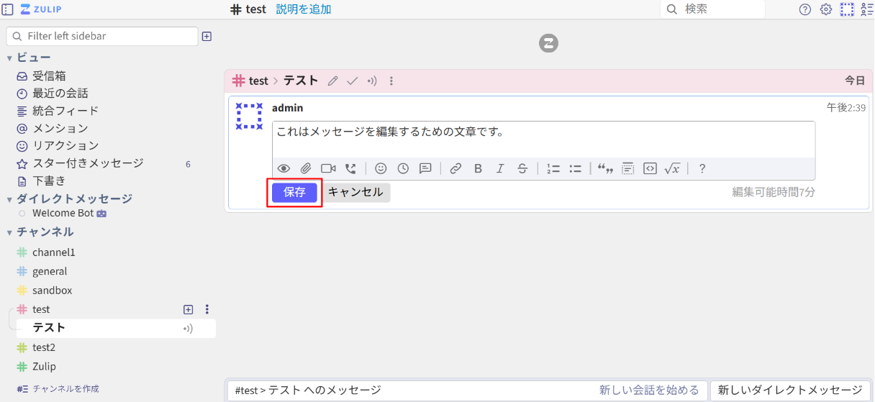Click 説明を追加 link
875x402 pixels.
pos(304,9)
